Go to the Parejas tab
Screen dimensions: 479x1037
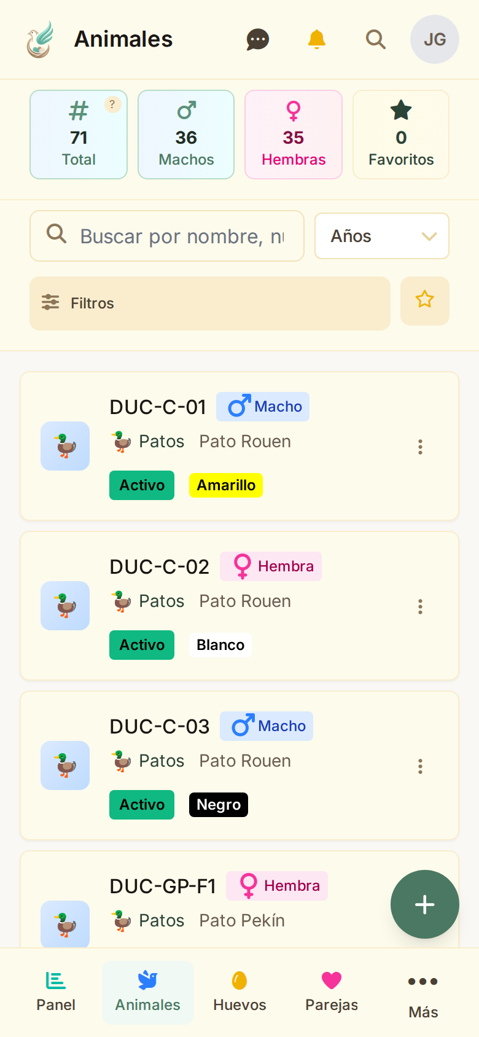[332, 992]
